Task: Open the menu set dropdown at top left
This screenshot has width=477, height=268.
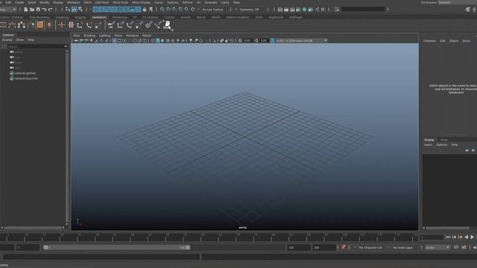Action: click(8, 10)
